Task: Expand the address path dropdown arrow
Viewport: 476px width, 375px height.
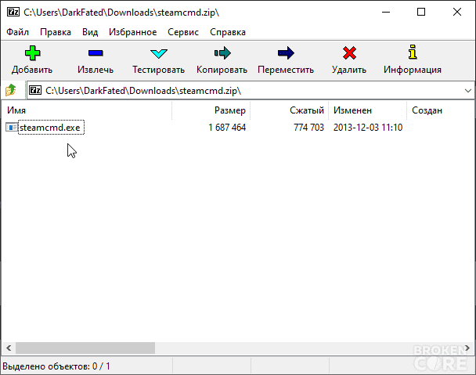Action: [x=468, y=91]
